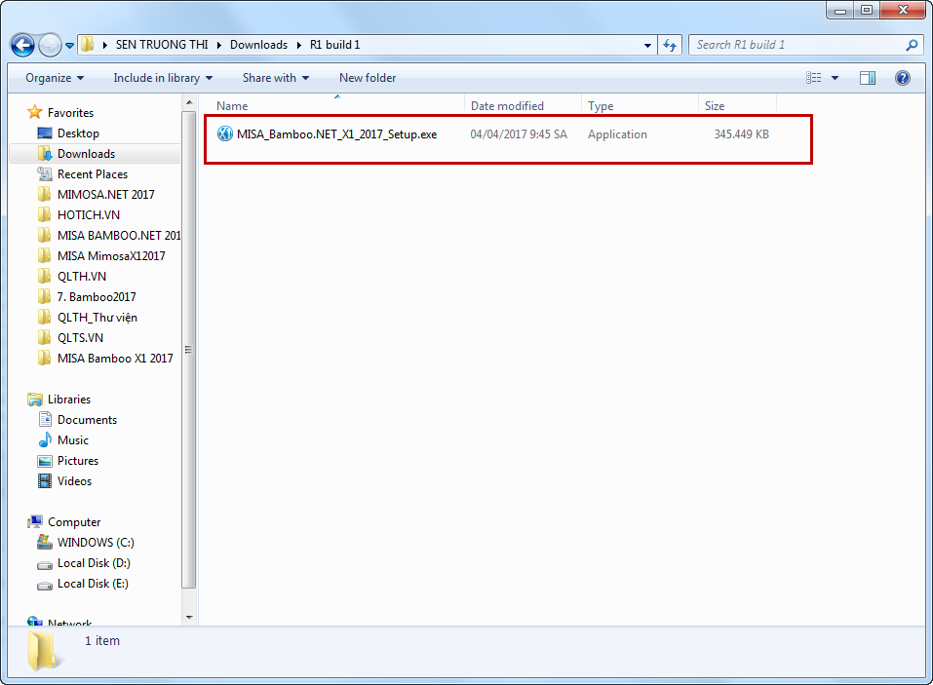Viewport: 933px width, 685px height.
Task: Refresh the folder view
Action: click(670, 45)
